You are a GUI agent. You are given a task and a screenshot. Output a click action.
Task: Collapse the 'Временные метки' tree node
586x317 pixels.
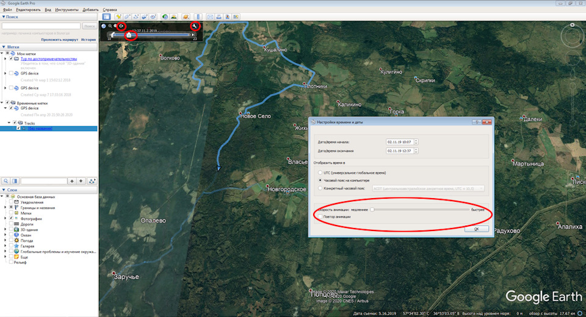click(x=2, y=102)
